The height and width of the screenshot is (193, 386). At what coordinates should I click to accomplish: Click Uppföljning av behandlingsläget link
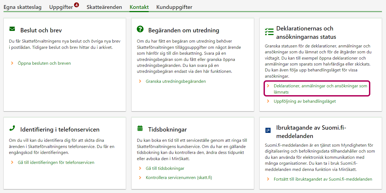[305, 101]
